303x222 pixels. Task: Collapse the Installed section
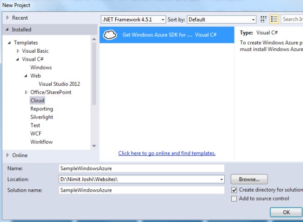pyautogui.click(x=7, y=29)
